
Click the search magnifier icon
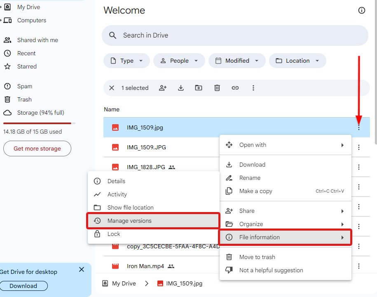[x=112, y=35]
